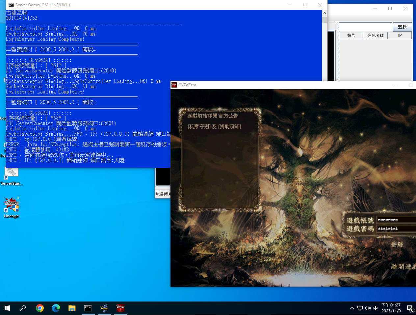
Task: Open the Start menu
Action: [x=7, y=308]
